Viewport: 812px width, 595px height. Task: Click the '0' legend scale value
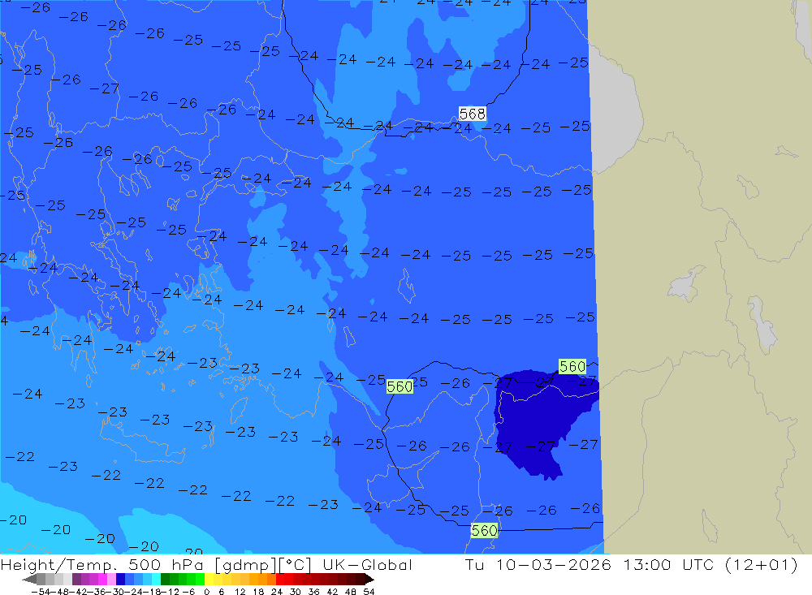click(x=206, y=592)
